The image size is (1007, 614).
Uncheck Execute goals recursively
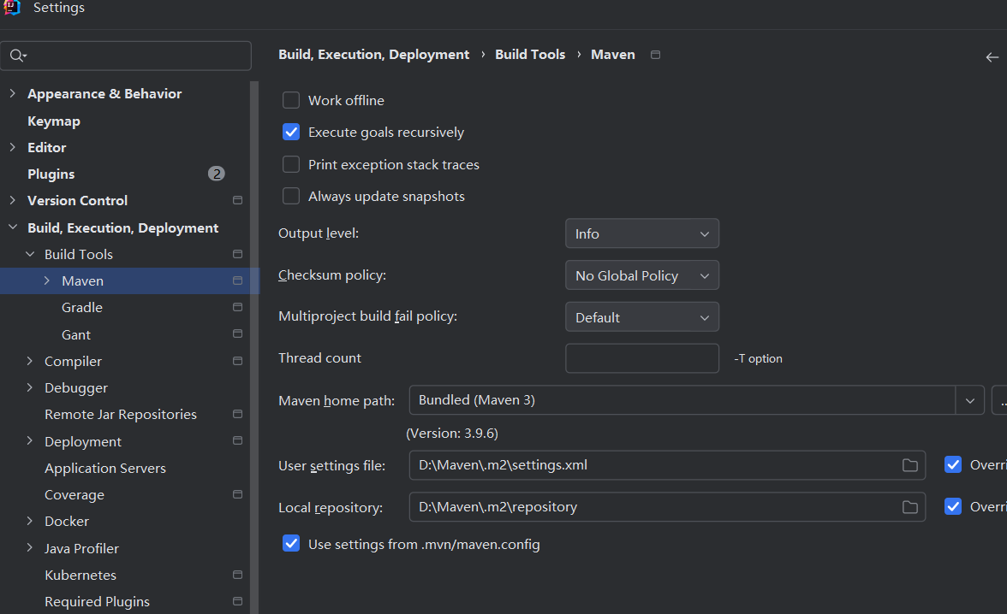click(291, 133)
